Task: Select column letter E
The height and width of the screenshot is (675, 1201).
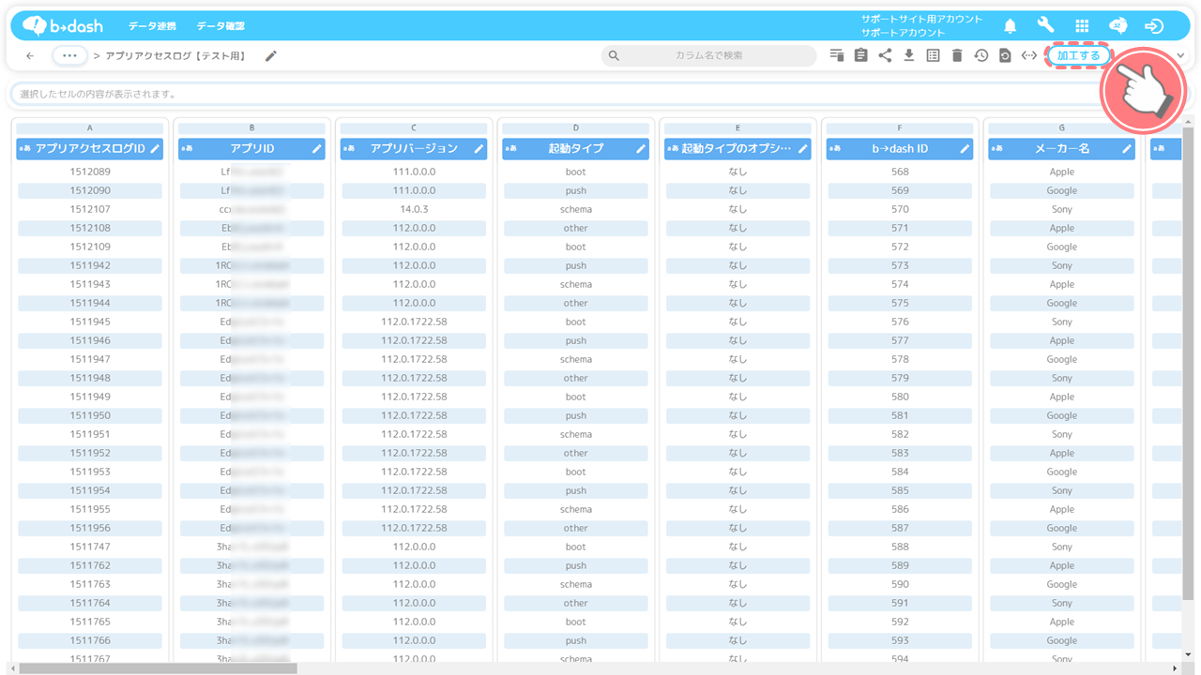Action: tap(737, 128)
